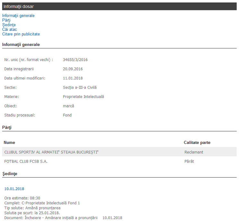
Task: Click the Informaţii dosar header bar
Action: click(x=120, y=6)
